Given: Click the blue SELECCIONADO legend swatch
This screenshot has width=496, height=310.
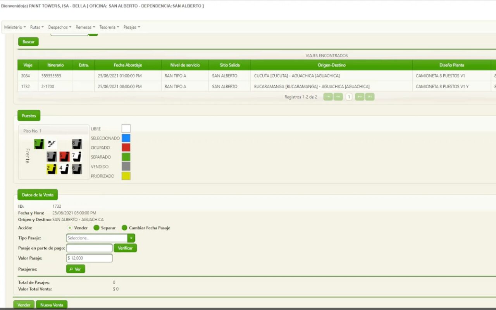Looking at the screenshot, I should 126,138.
